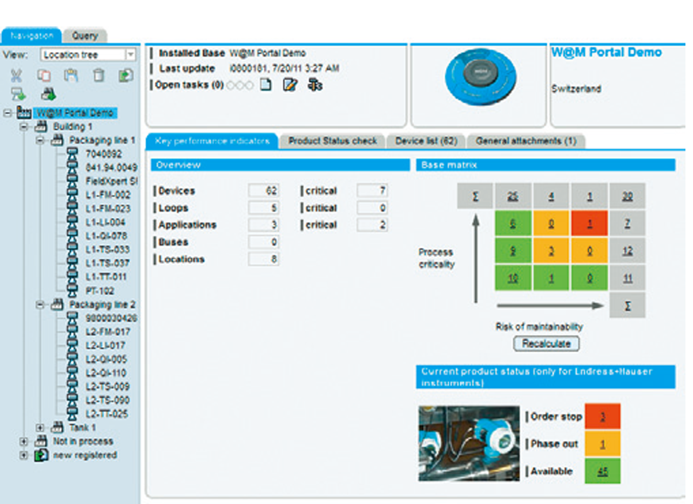Click the Recalculate button

click(546, 343)
